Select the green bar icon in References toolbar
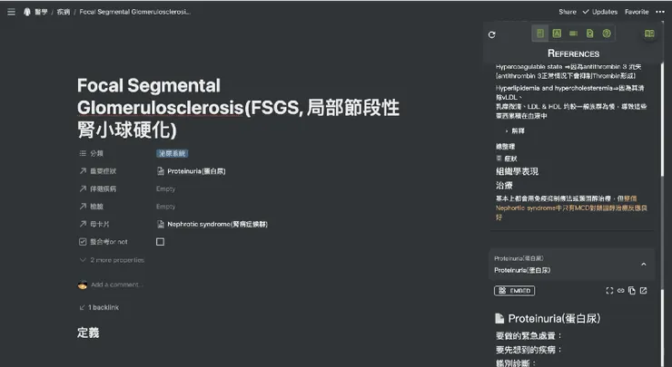The width and height of the screenshot is (672, 367). tap(573, 34)
